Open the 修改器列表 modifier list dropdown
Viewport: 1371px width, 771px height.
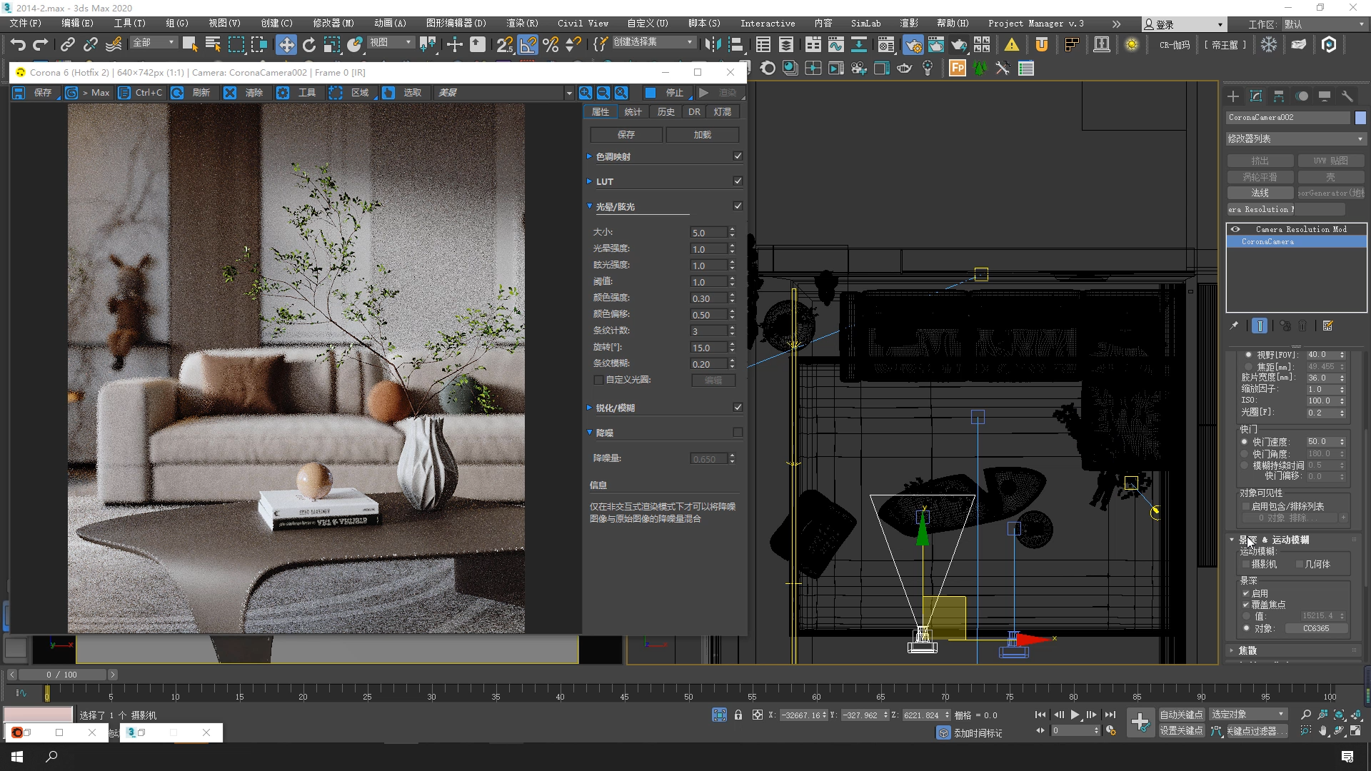[x=1295, y=138]
